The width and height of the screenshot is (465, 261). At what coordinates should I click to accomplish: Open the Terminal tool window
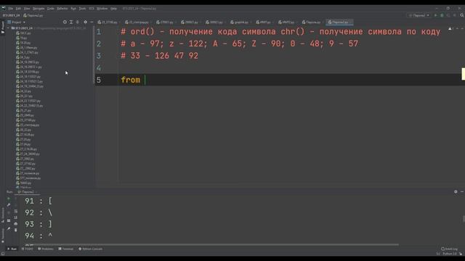click(x=66, y=249)
